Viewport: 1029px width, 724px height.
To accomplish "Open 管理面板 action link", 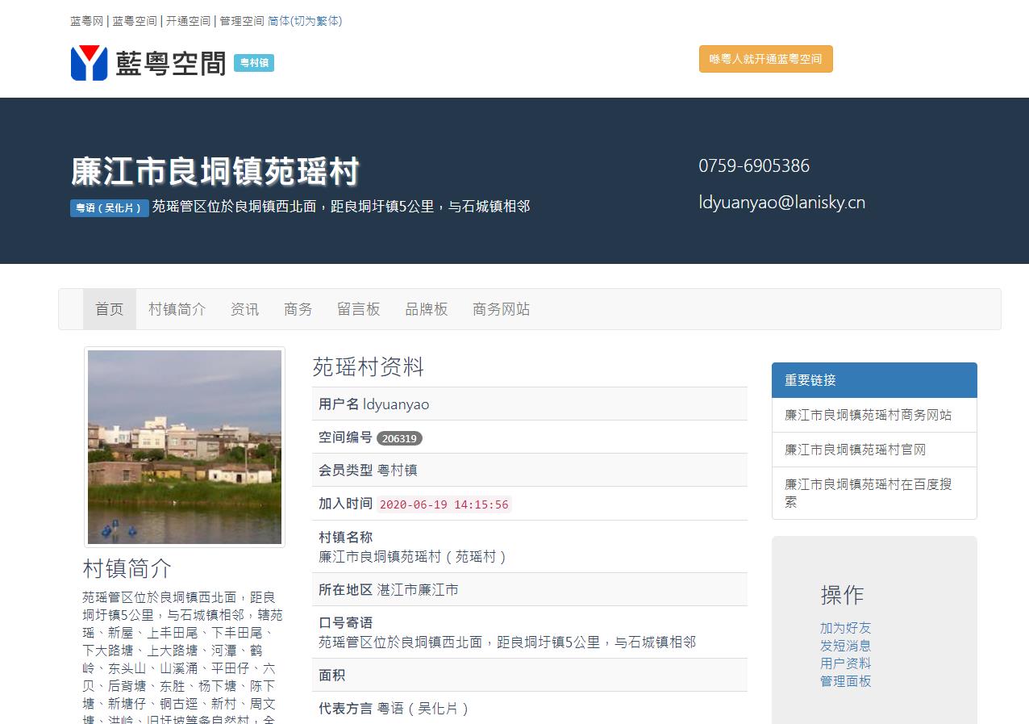I will click(845, 681).
